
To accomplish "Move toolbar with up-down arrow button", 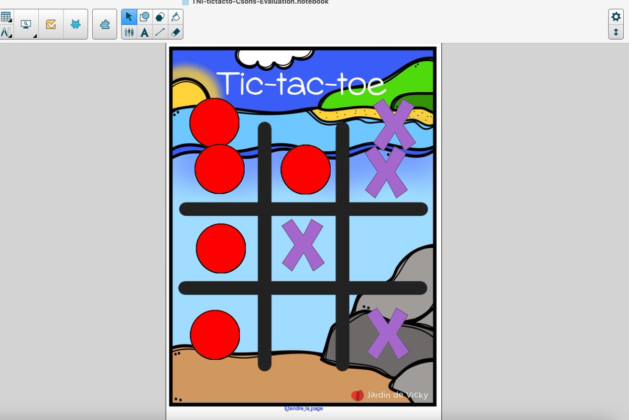I will 616,32.
